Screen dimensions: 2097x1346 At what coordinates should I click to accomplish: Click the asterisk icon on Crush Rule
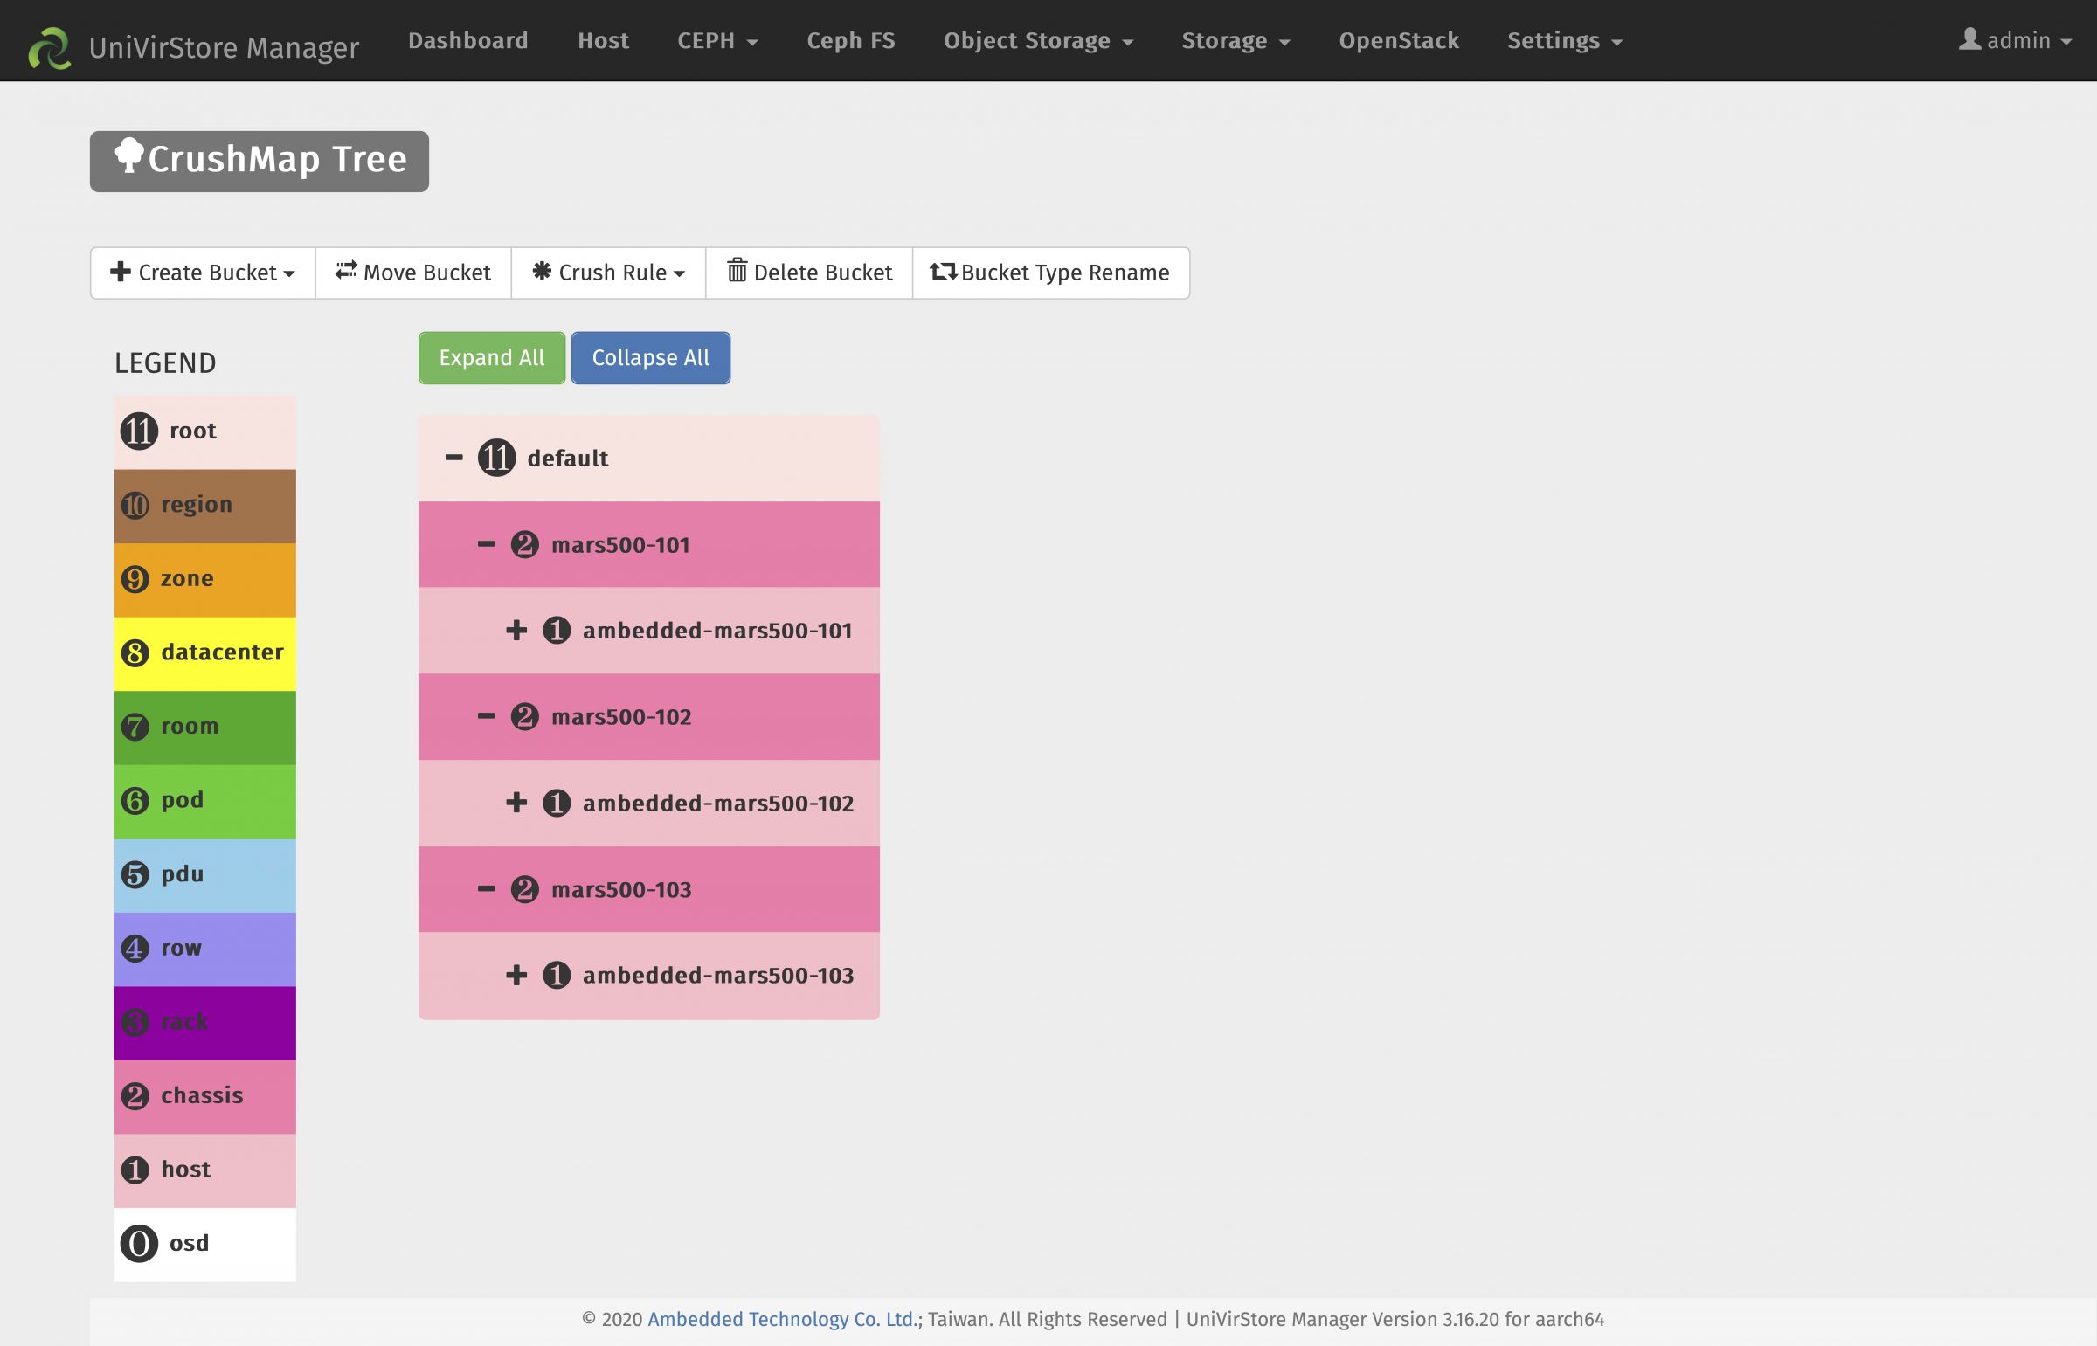pyautogui.click(x=542, y=271)
